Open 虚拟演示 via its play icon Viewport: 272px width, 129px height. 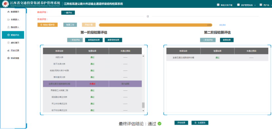[8, 43]
